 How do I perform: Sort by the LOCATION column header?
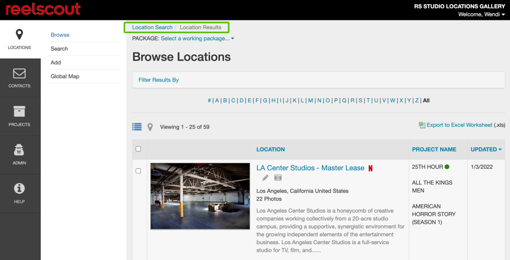coord(270,149)
